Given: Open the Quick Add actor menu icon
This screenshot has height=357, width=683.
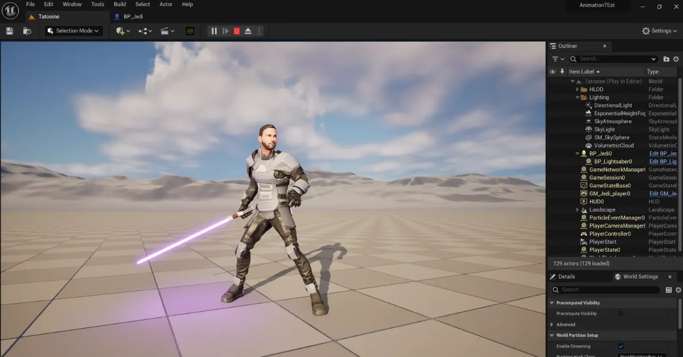Looking at the screenshot, I should click(121, 31).
